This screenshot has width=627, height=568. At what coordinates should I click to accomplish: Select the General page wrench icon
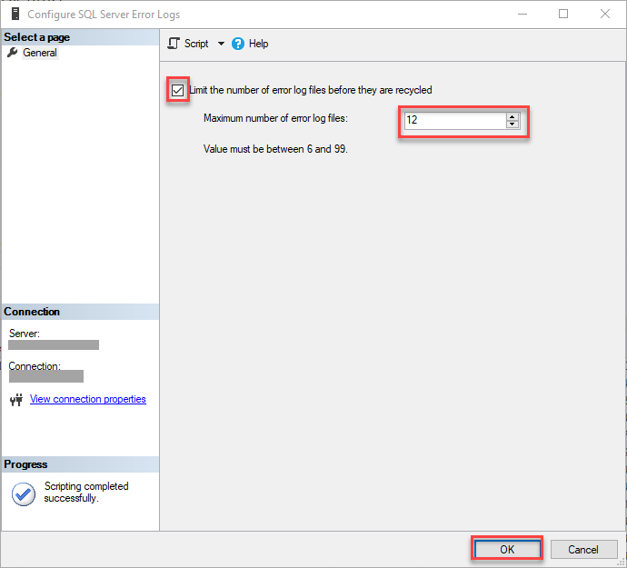[x=13, y=53]
